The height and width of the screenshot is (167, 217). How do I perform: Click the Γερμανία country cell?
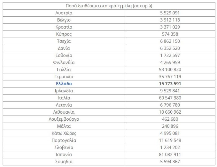[64, 77]
